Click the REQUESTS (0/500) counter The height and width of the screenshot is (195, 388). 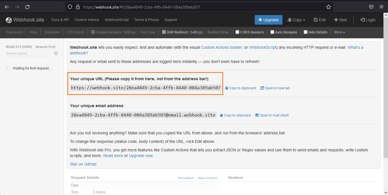[19, 47]
